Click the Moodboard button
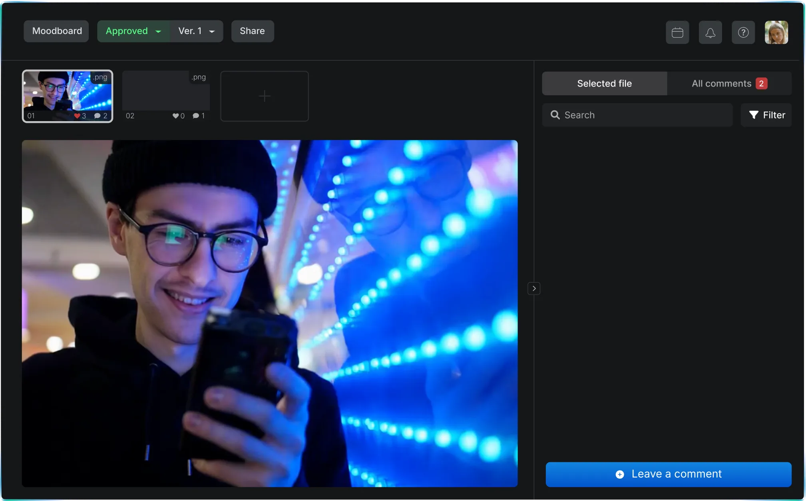This screenshot has height=501, width=806. [57, 31]
